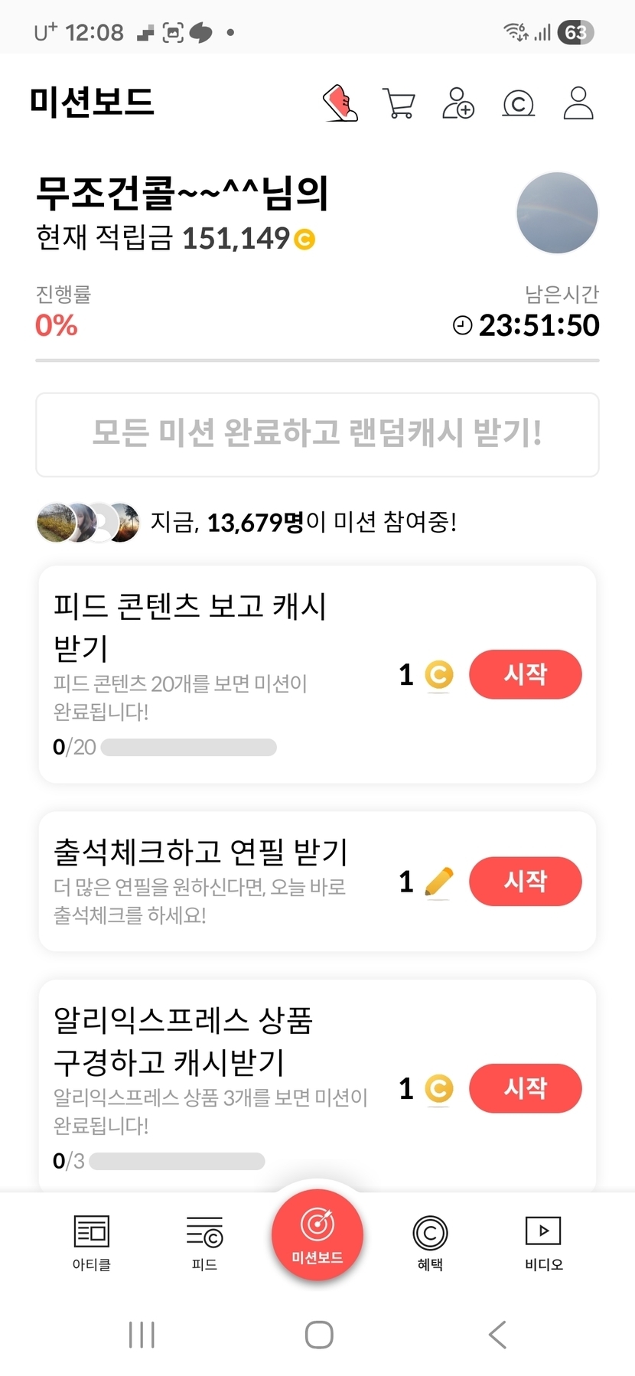Switch to the 피드 tab

pos(204,1241)
